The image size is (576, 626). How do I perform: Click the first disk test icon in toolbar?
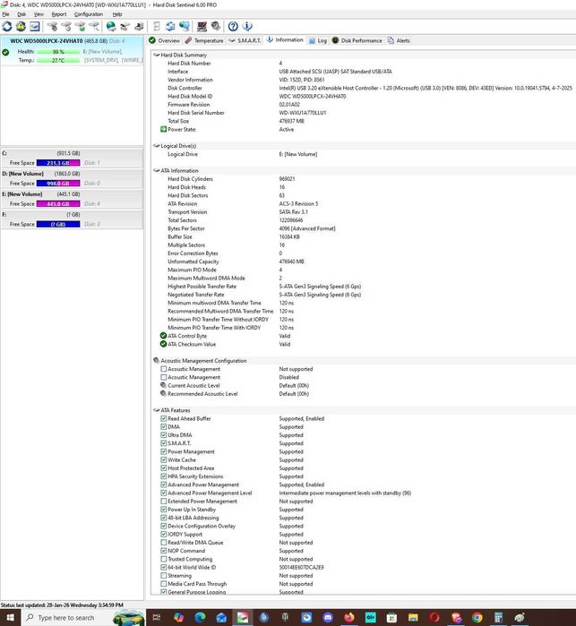pos(52,26)
